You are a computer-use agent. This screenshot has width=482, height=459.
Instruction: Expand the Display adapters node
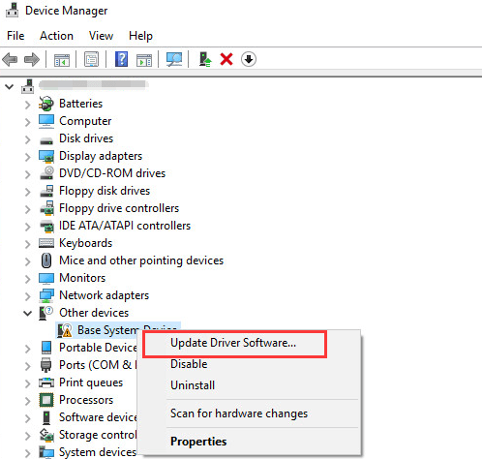click(28, 157)
